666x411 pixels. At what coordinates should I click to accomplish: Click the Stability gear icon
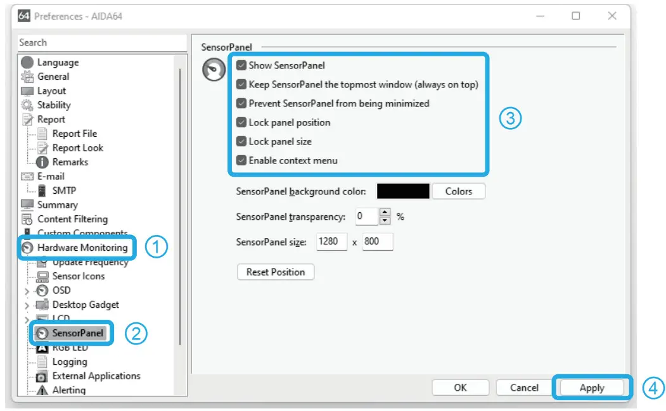[x=27, y=105]
